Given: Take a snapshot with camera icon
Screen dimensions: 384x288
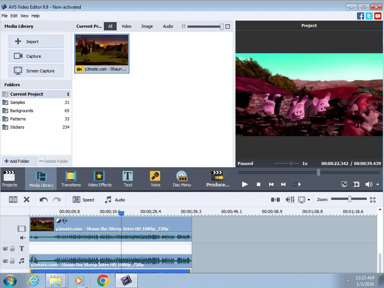Looking at the screenshot, I should [x=356, y=184].
